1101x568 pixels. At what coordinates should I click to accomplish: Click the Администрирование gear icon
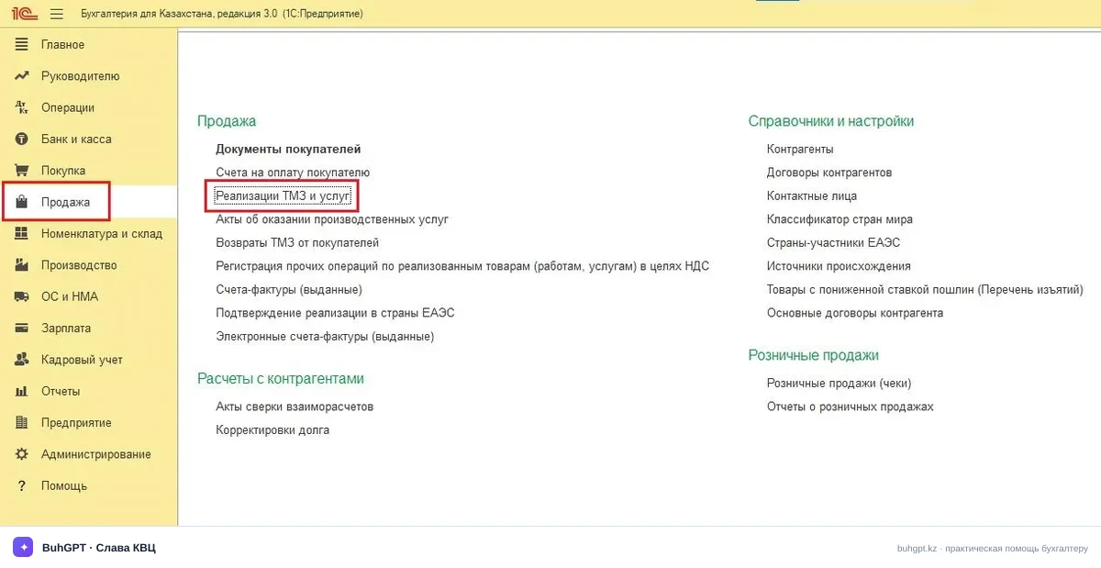pyautogui.click(x=22, y=454)
